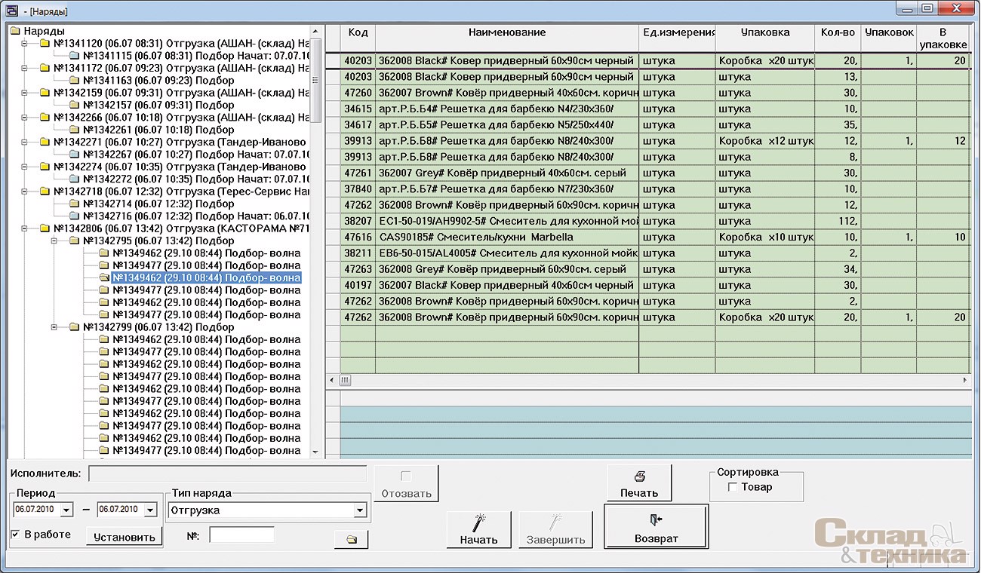Click document icon of order №1342716
Image resolution: width=981 pixels, height=573 pixels.
74,216
